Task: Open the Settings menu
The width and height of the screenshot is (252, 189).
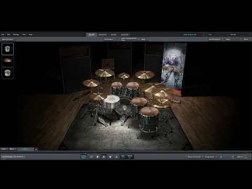Action: pyautogui.click(x=16, y=35)
